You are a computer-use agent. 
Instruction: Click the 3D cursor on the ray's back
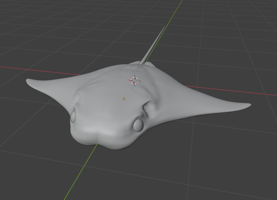pyautogui.click(x=135, y=81)
